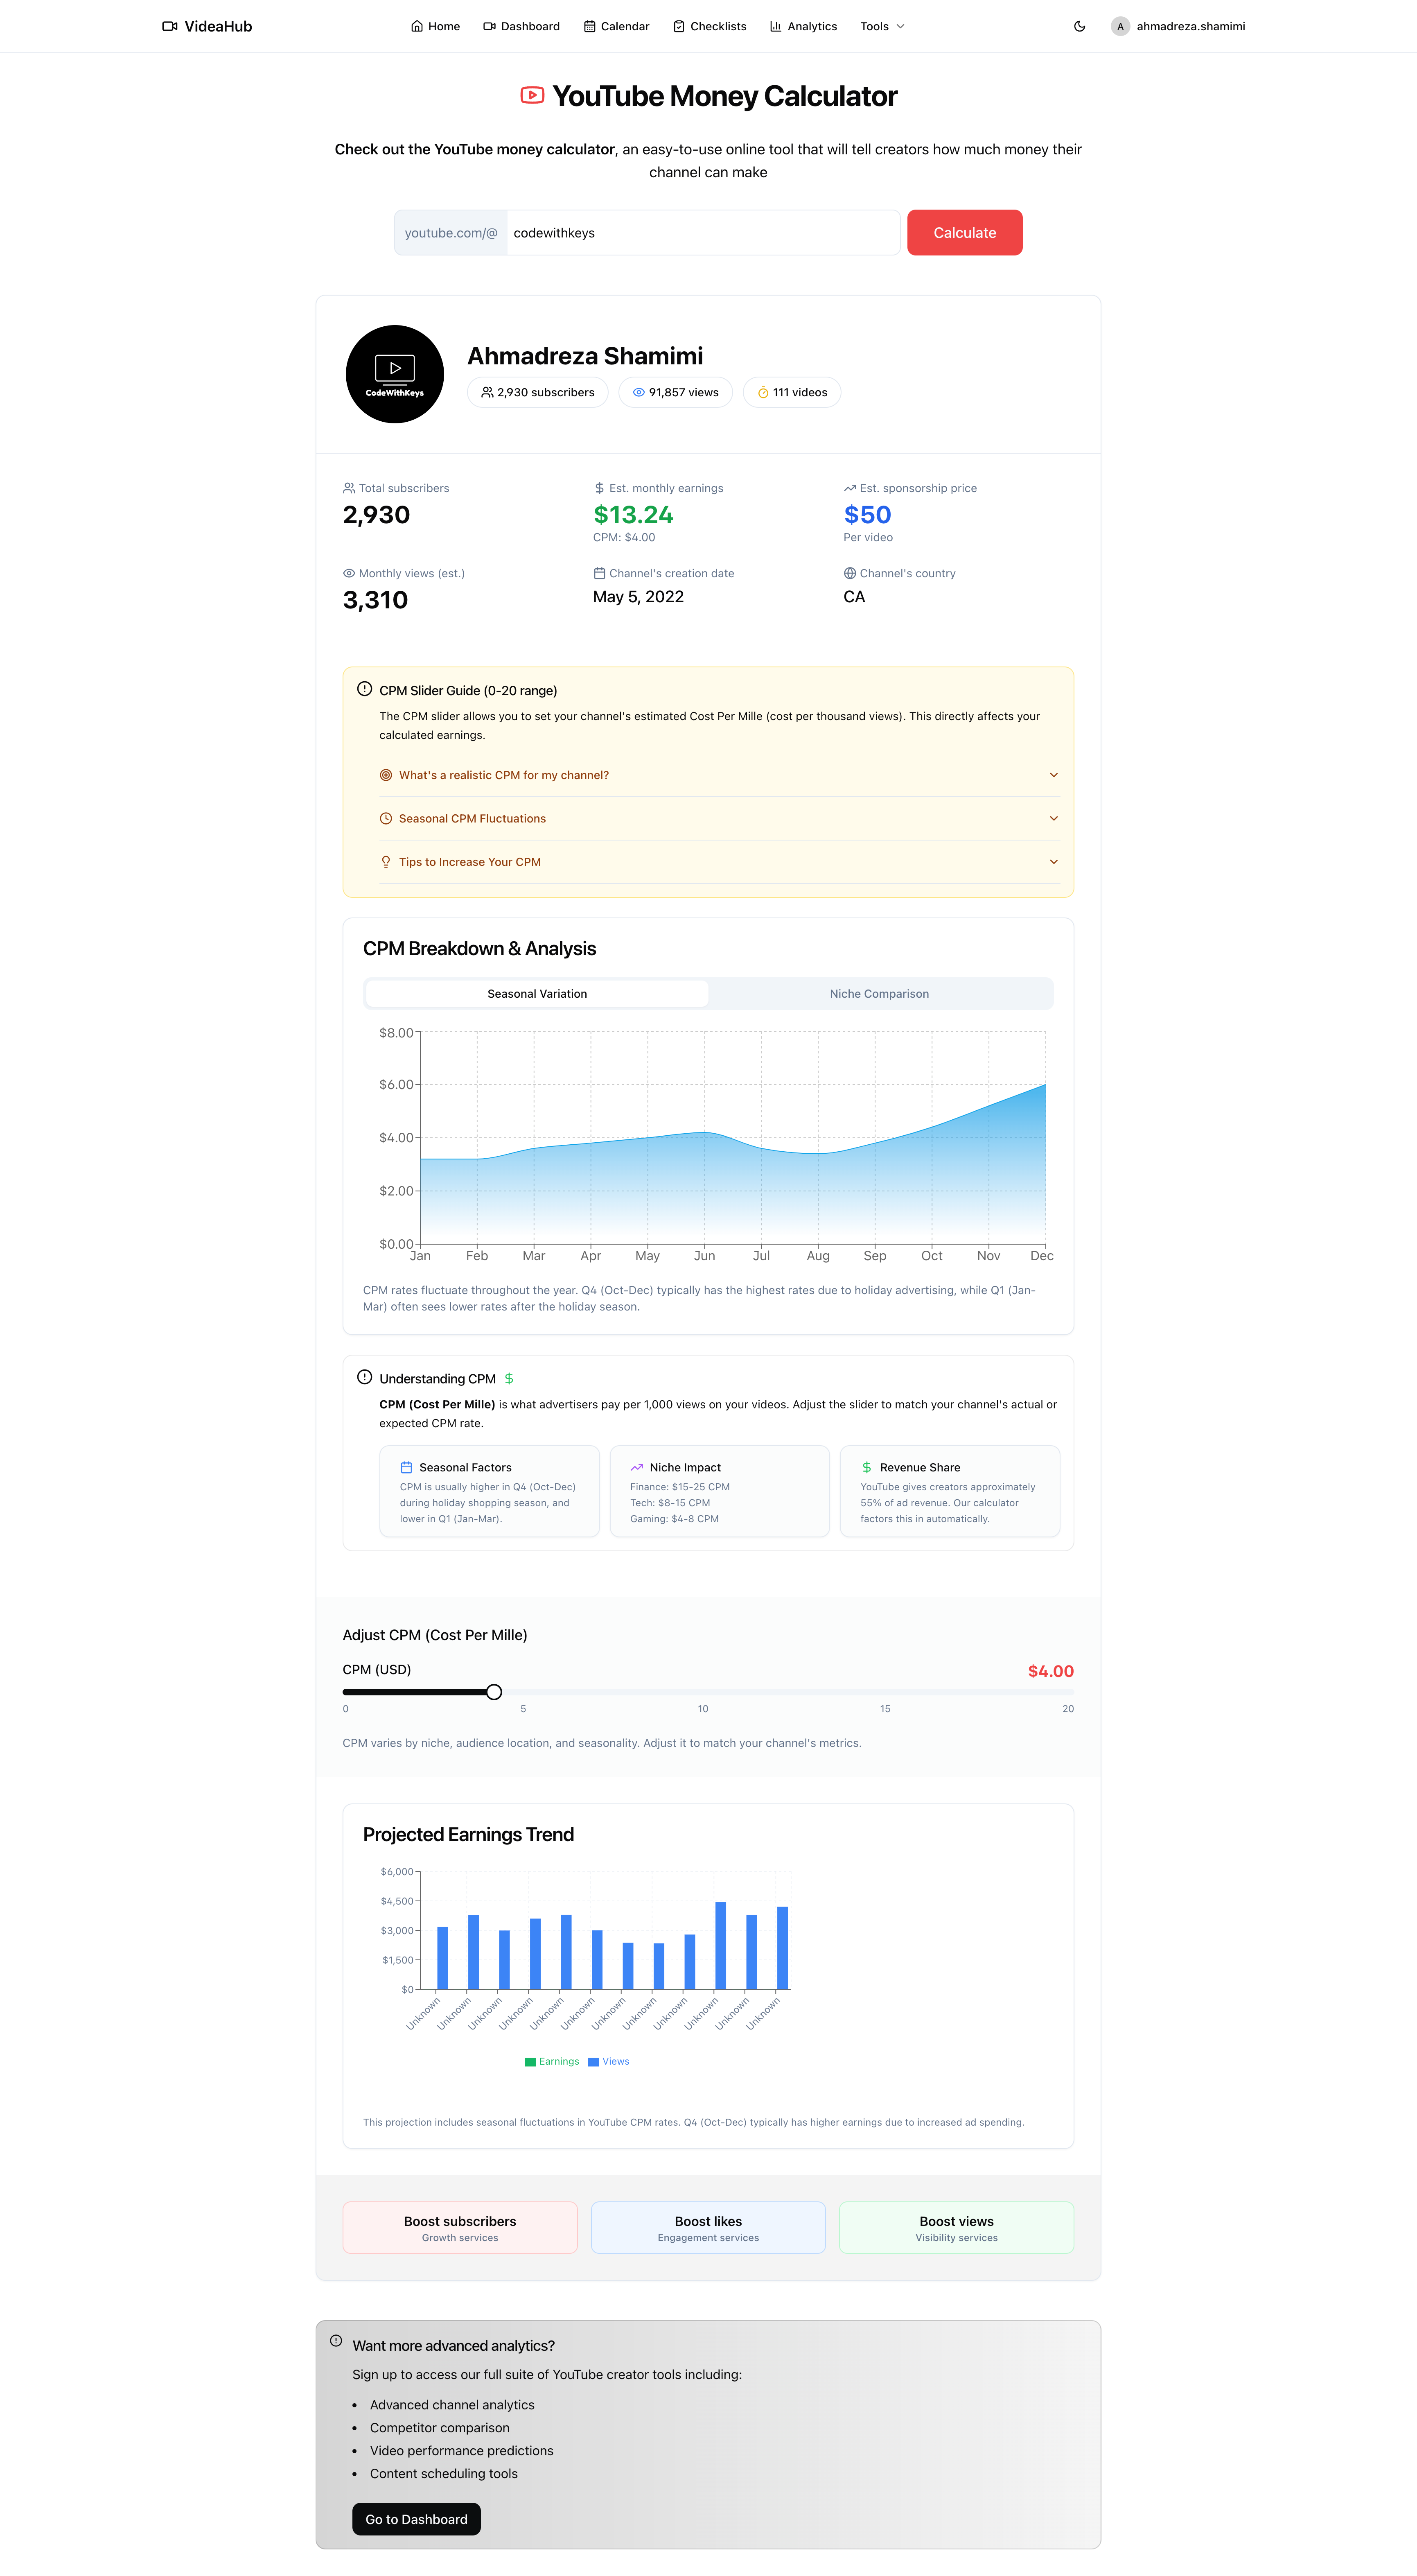Click the lightbulb icon beside Tips to Increase Your CPM
The width and height of the screenshot is (1417, 2576).
click(386, 861)
